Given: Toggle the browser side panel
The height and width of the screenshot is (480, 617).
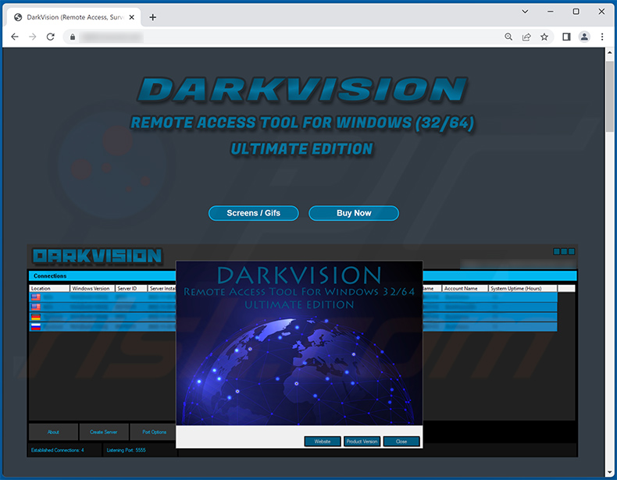Looking at the screenshot, I should point(566,37).
